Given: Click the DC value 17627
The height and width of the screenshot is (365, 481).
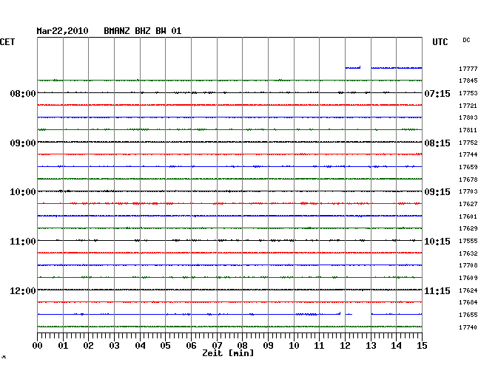Looking at the screenshot, I should coord(468,204).
